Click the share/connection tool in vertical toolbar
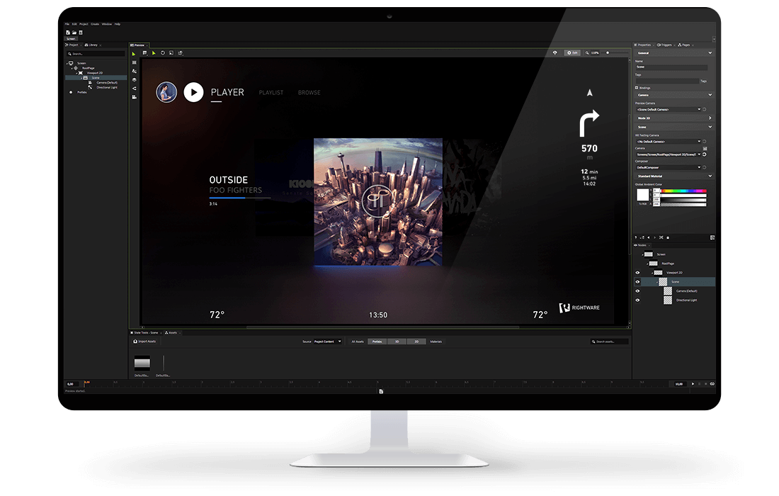Screen dimensions: 779x496 click(134, 89)
